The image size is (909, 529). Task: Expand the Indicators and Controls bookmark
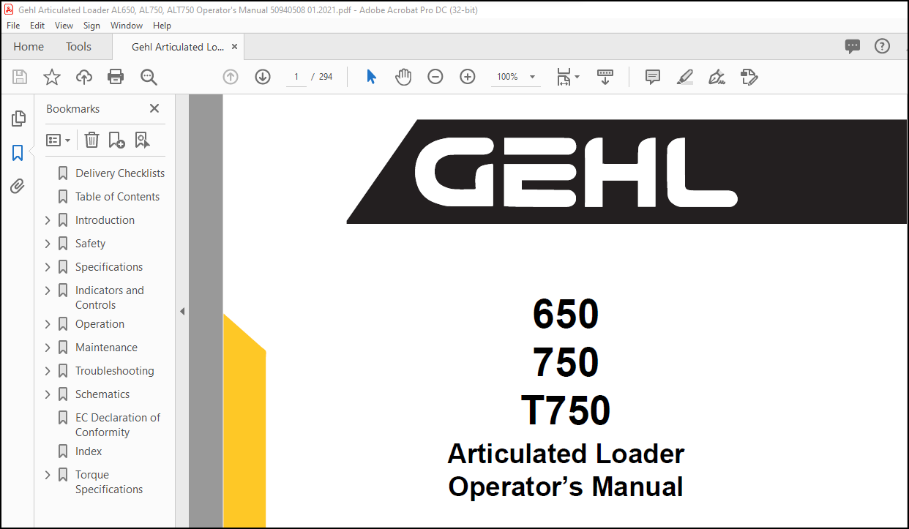point(48,290)
